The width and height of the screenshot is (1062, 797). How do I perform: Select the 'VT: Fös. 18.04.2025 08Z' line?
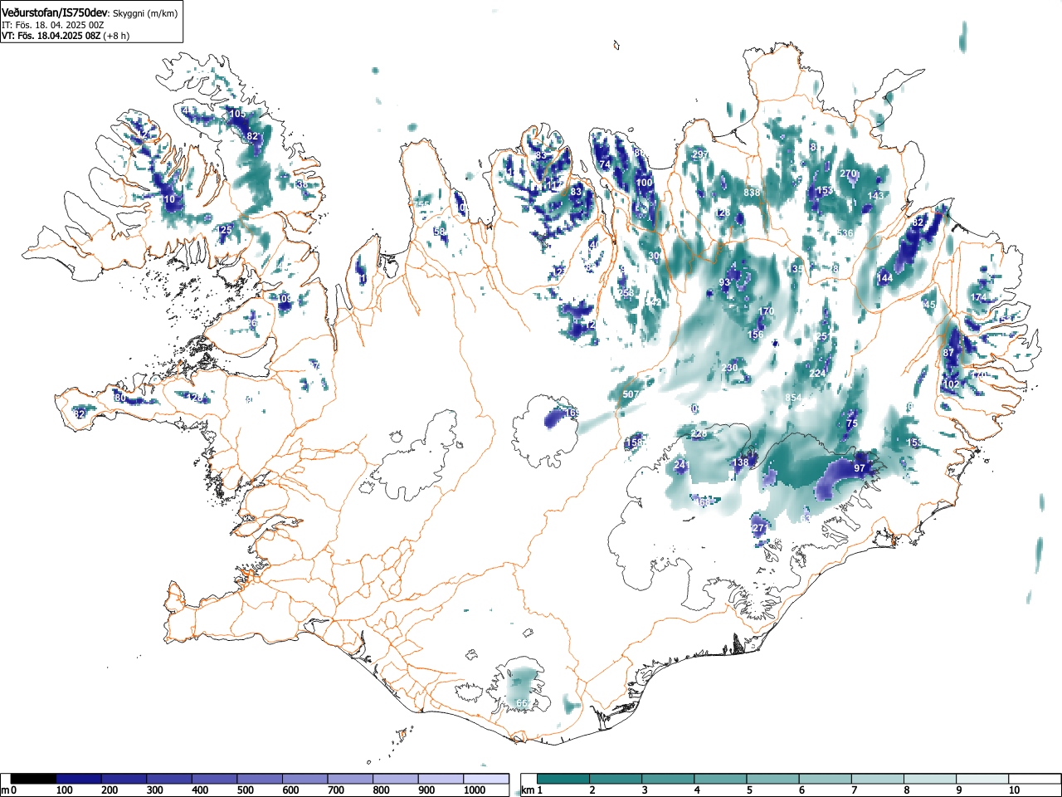[x=51, y=36]
